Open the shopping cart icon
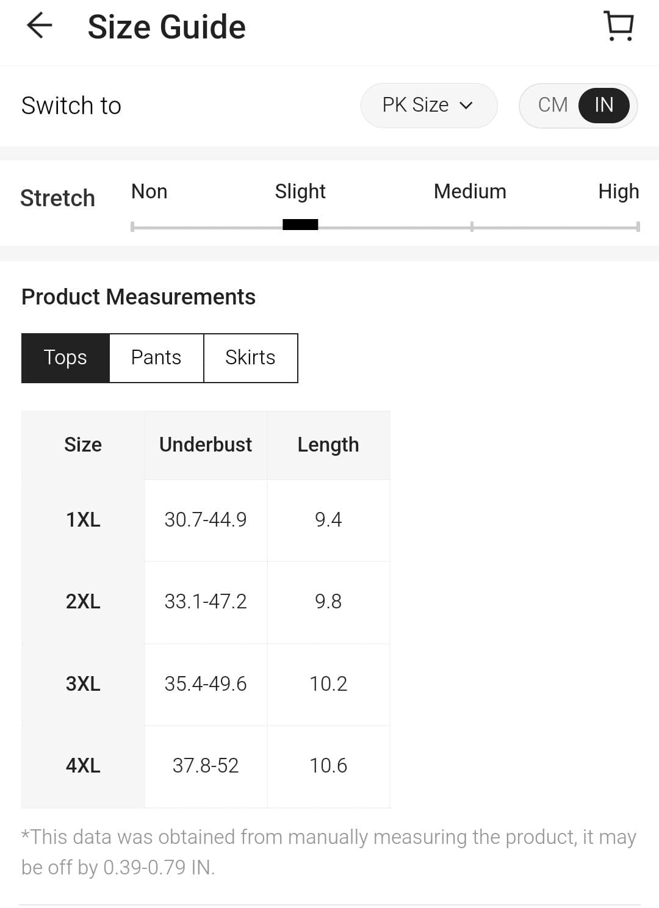This screenshot has height=908, width=659. pos(619,26)
